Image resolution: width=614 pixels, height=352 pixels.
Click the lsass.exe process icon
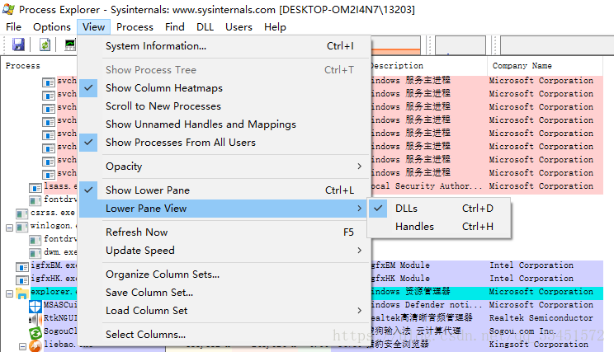(x=35, y=188)
